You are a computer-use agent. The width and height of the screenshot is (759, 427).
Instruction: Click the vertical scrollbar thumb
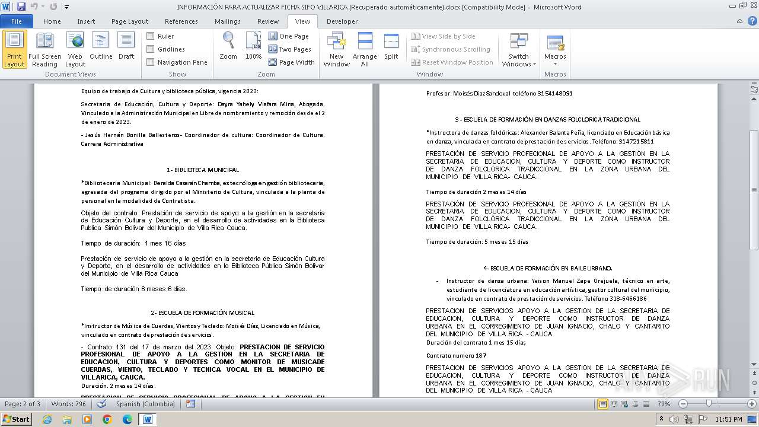(754, 189)
